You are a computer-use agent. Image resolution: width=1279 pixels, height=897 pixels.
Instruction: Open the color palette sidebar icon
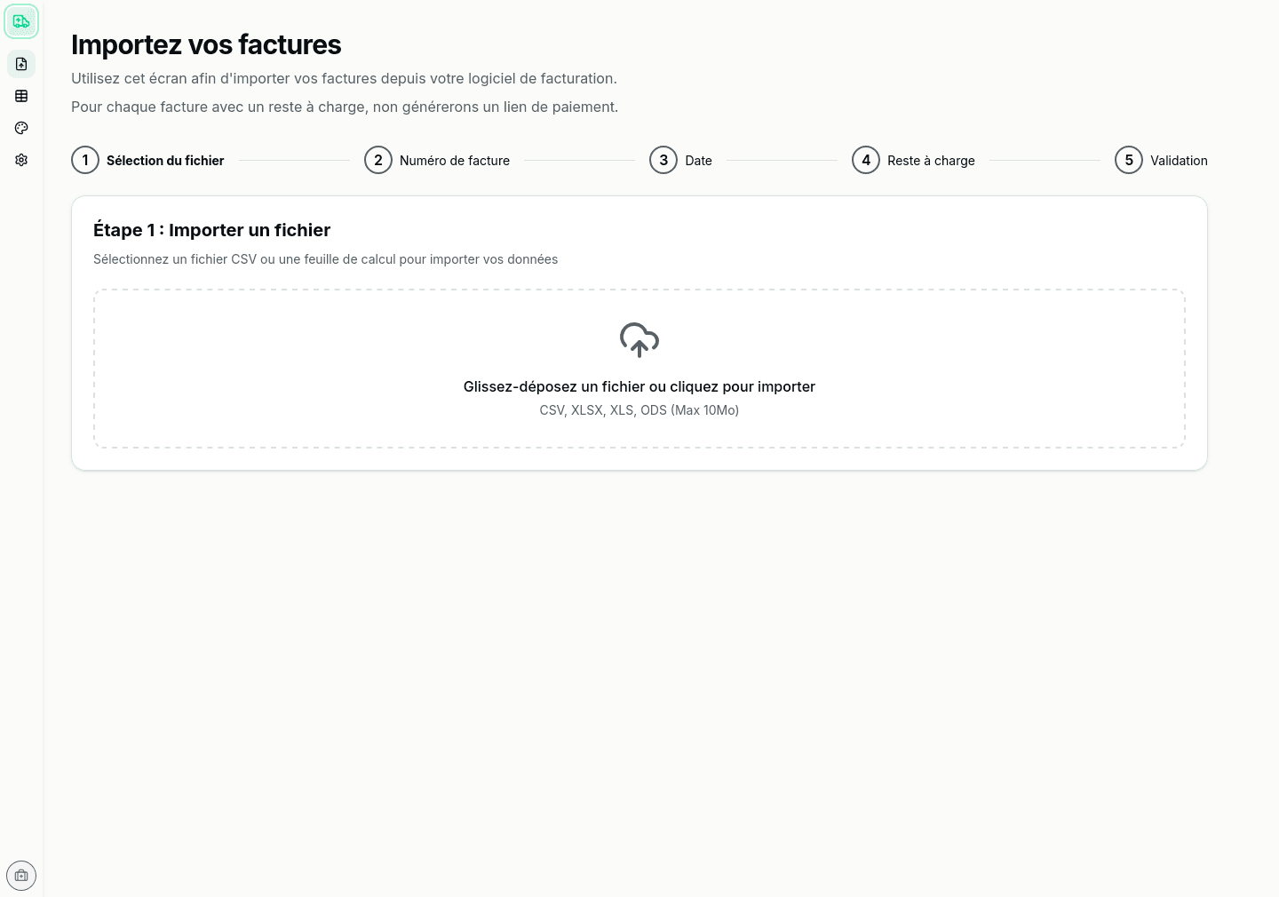click(x=21, y=128)
